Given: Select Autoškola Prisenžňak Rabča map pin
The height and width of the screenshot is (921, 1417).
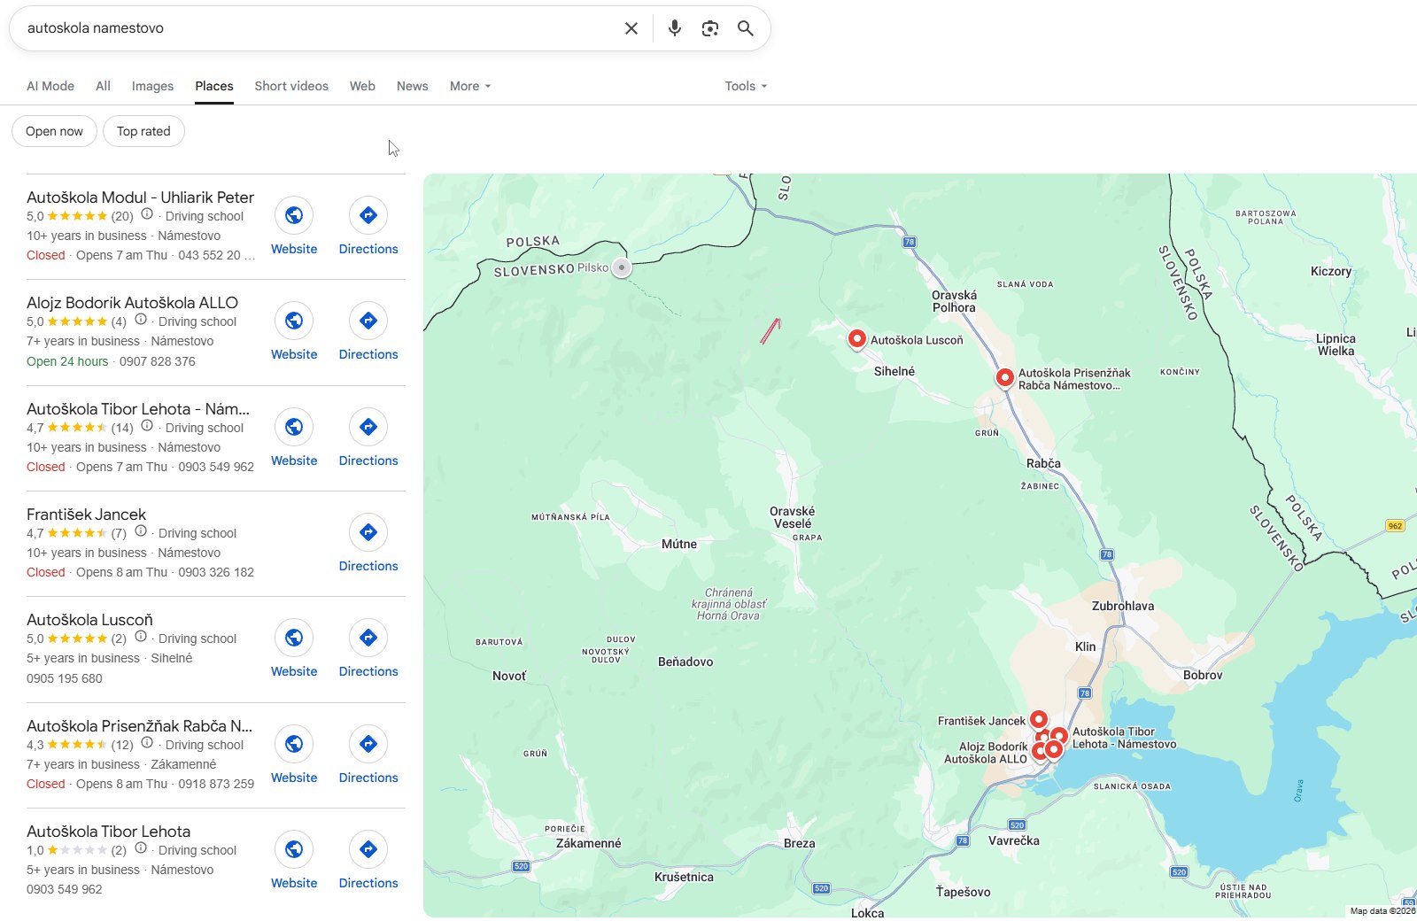Looking at the screenshot, I should point(1004,378).
